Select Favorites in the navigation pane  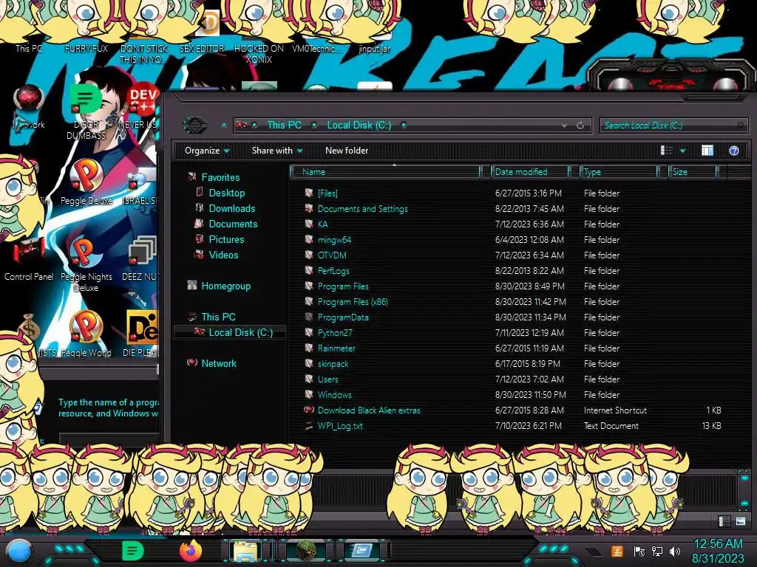(x=220, y=177)
